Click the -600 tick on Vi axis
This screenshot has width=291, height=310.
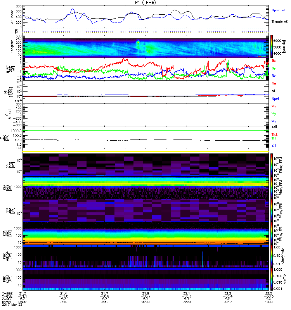tap(17, 125)
